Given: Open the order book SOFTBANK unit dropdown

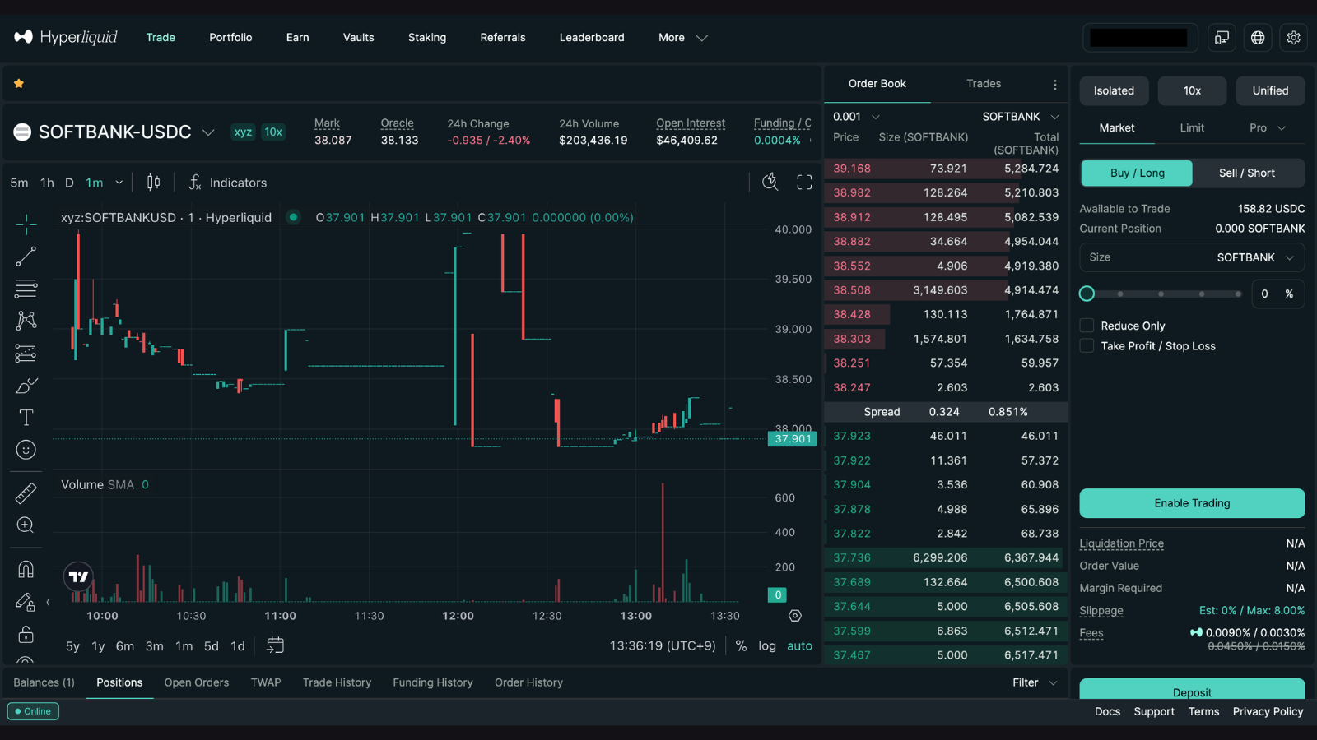Looking at the screenshot, I should click(1021, 117).
